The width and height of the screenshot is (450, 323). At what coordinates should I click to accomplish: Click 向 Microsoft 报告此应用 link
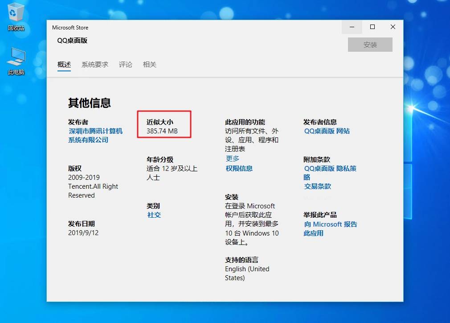(330, 228)
